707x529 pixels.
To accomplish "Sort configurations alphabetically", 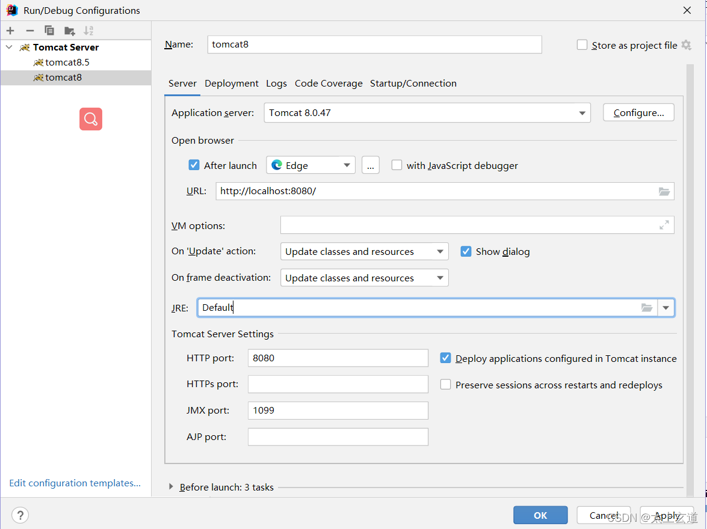I will (88, 31).
